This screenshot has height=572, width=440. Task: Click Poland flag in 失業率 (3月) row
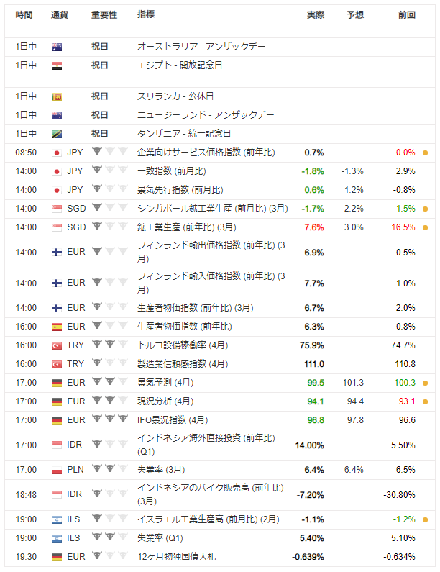[x=57, y=470]
